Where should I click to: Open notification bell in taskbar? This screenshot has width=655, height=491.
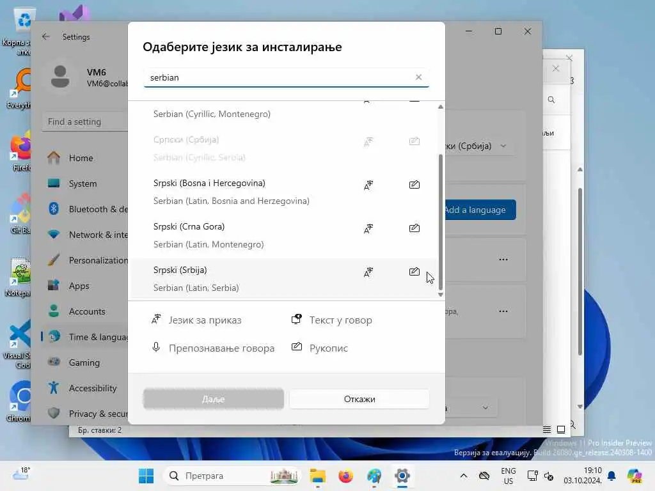click(612, 476)
